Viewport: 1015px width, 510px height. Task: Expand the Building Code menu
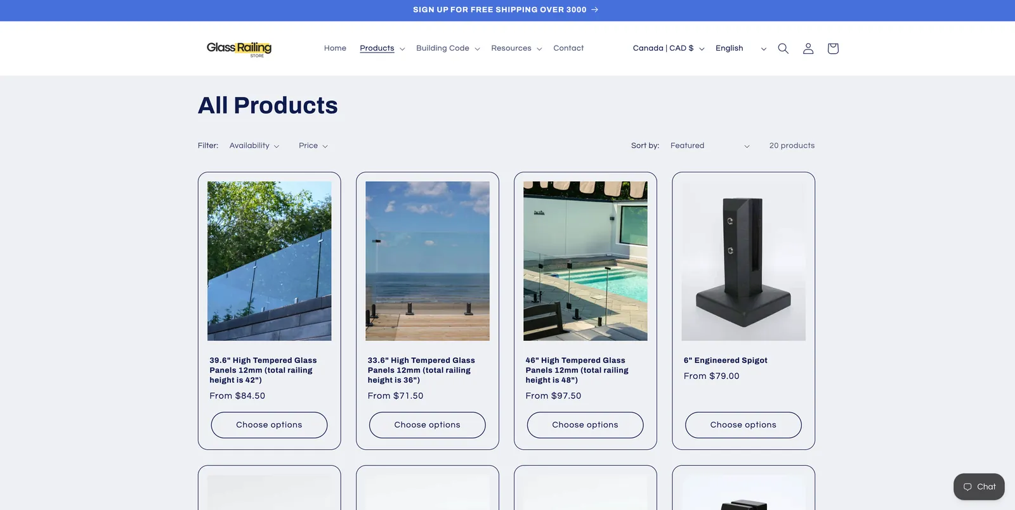448,48
